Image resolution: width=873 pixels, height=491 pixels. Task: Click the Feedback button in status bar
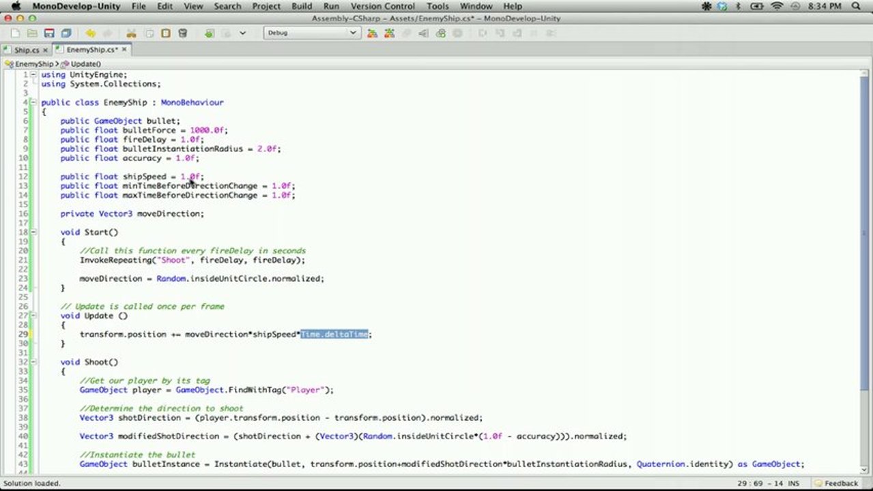(835, 483)
